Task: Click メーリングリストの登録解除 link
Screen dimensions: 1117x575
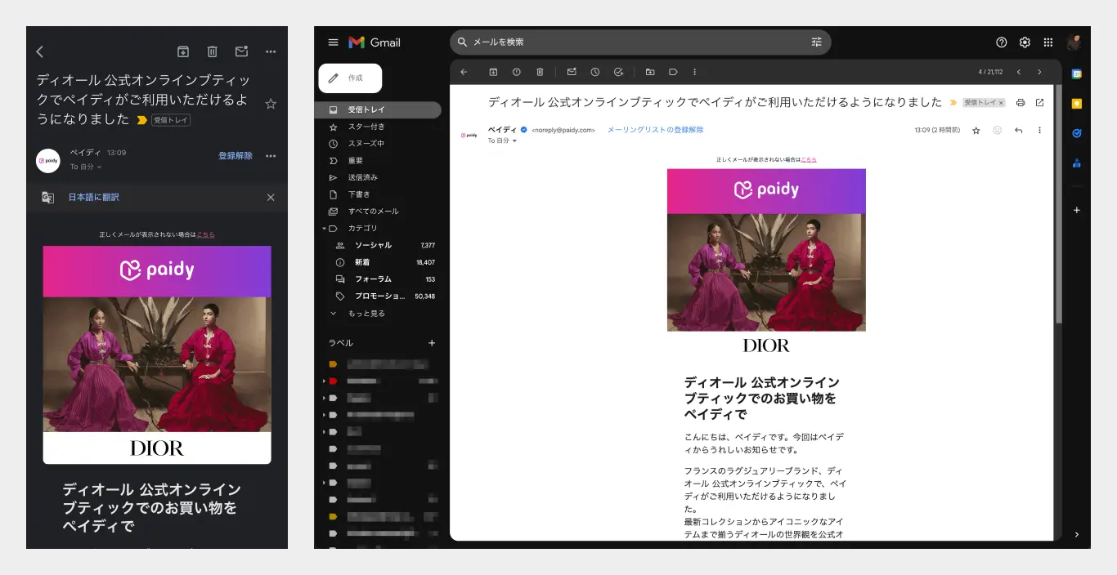Action: point(655,130)
